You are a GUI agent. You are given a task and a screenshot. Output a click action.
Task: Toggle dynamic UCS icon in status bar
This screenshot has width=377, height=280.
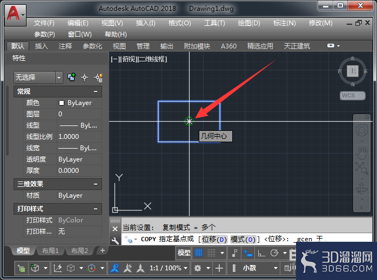click(57, 268)
